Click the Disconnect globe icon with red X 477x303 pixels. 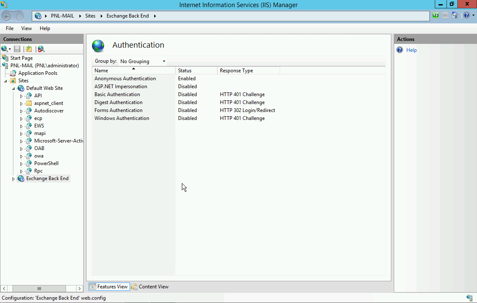(41, 49)
